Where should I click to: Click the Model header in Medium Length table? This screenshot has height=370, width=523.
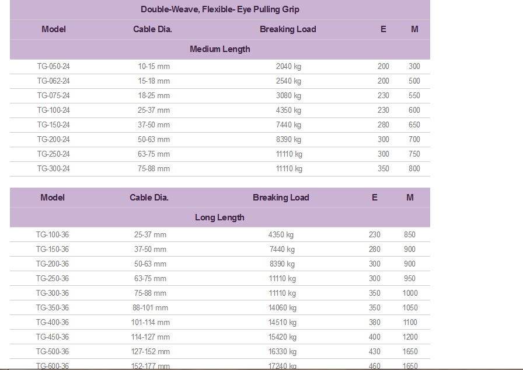point(53,29)
